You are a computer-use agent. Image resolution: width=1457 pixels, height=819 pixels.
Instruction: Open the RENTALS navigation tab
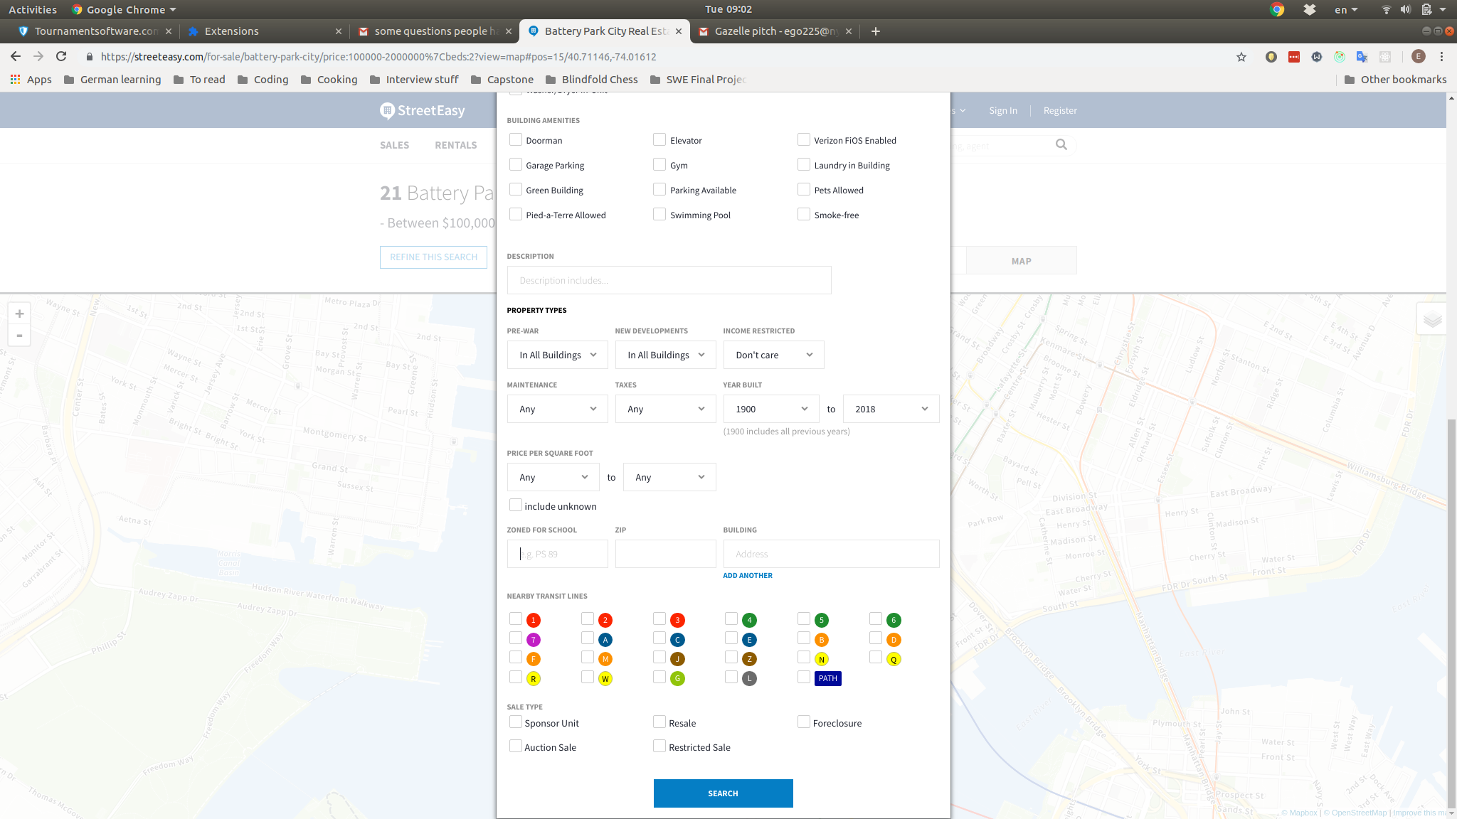click(x=455, y=145)
